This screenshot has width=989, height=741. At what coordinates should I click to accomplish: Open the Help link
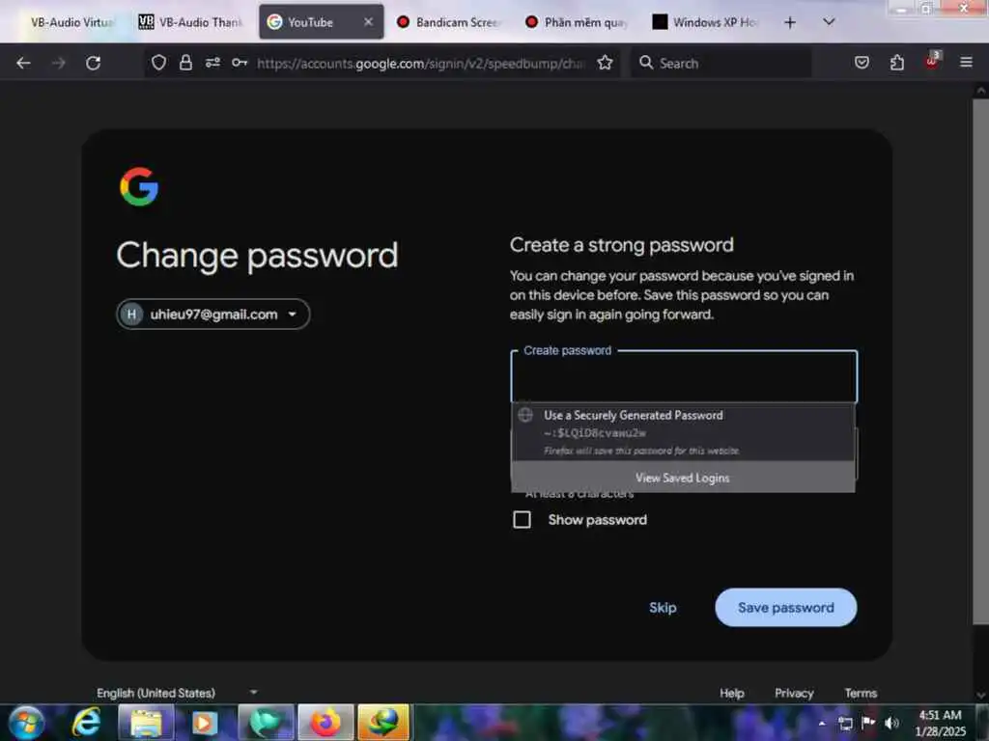(x=732, y=693)
